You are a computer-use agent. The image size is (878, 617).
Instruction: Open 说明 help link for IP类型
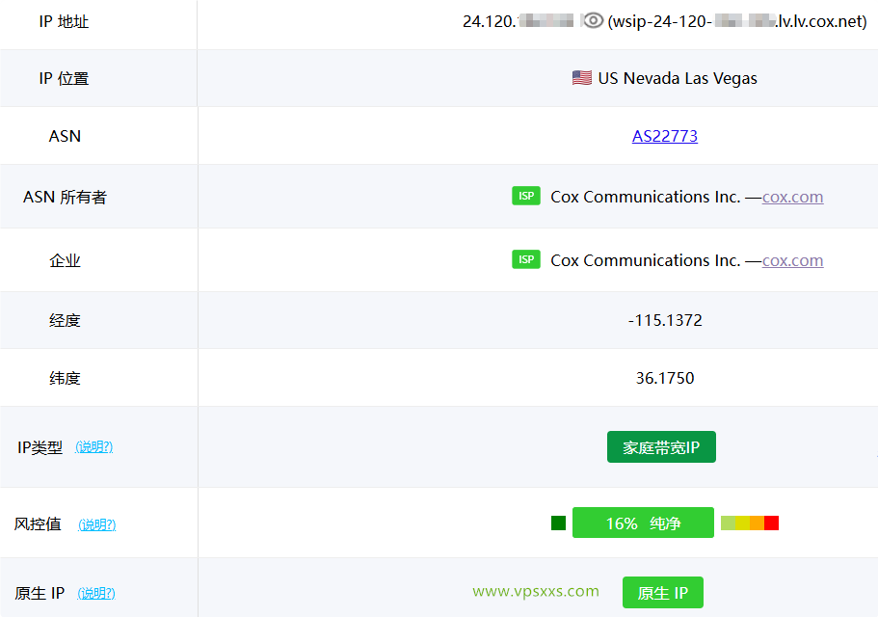point(94,446)
